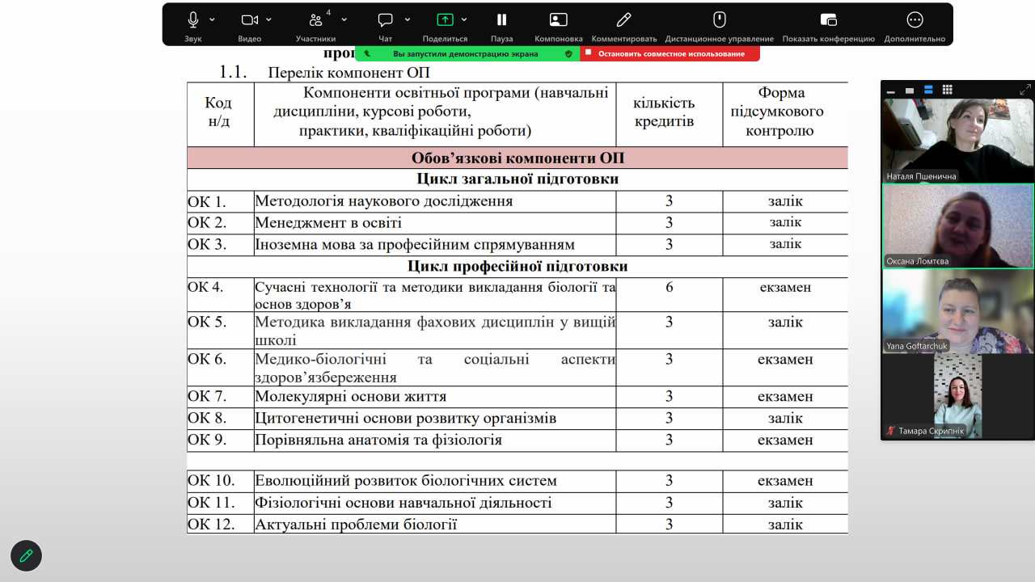Image resolution: width=1035 pixels, height=582 pixels.
Task: Select the Комментировать annotate pencil
Action: [623, 20]
